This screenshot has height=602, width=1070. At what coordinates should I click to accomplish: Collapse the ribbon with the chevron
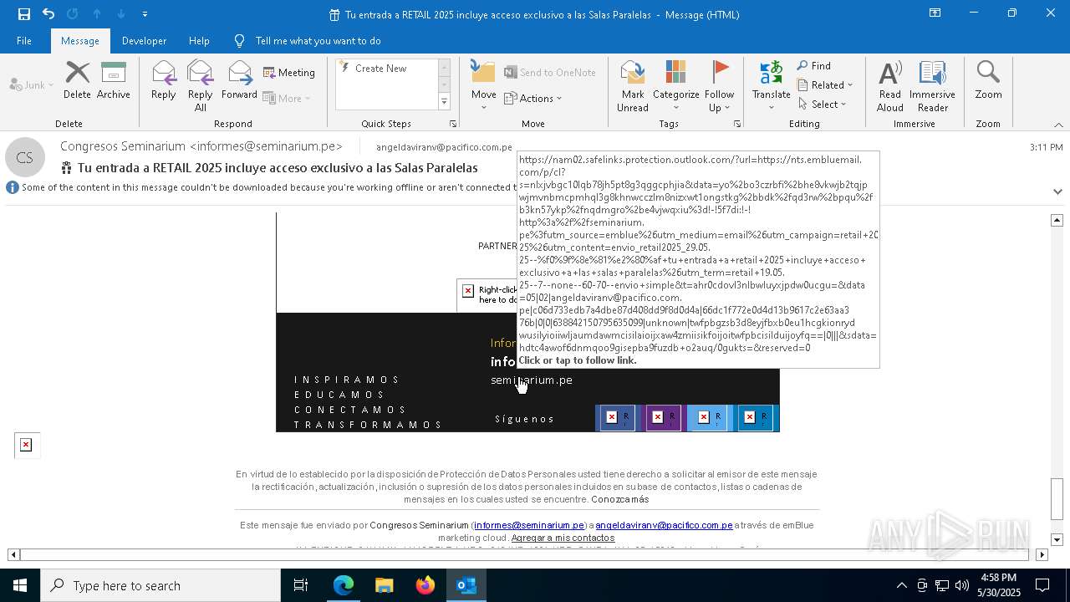(1057, 125)
